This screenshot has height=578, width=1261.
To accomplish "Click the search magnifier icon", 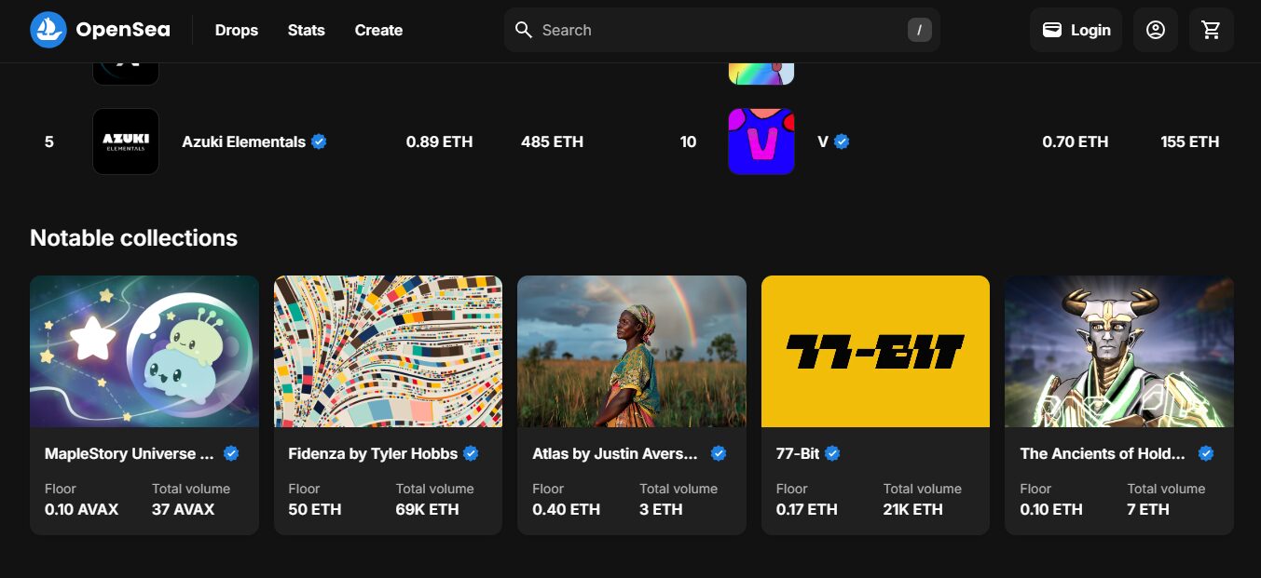I will point(524,30).
